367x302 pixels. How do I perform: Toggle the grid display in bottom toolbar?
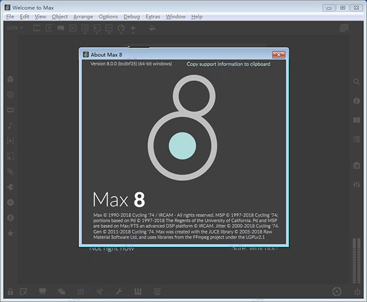click(81, 292)
